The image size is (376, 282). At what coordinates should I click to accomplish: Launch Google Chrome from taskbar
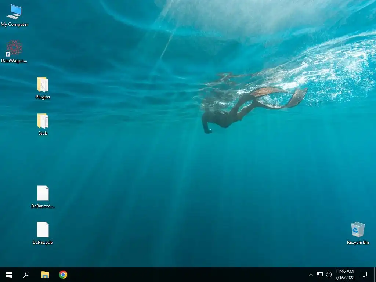(63, 275)
